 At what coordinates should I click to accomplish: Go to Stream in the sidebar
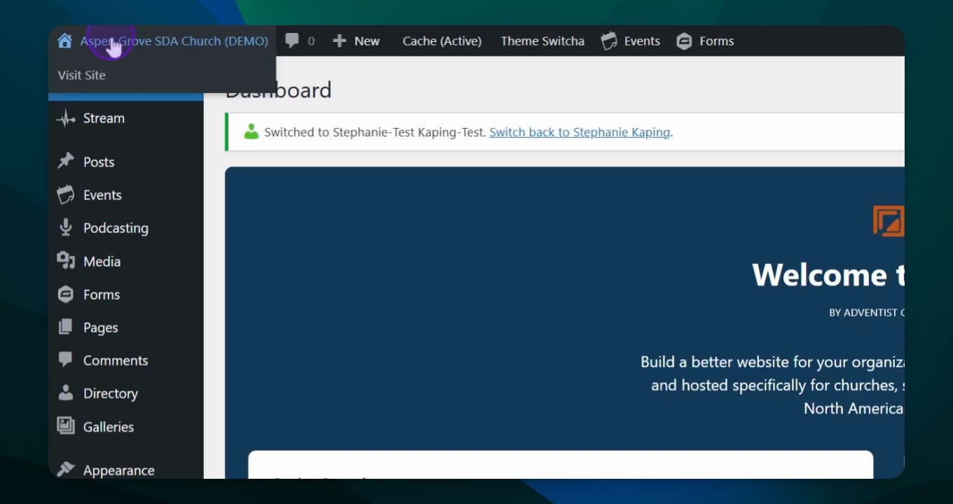coord(104,118)
